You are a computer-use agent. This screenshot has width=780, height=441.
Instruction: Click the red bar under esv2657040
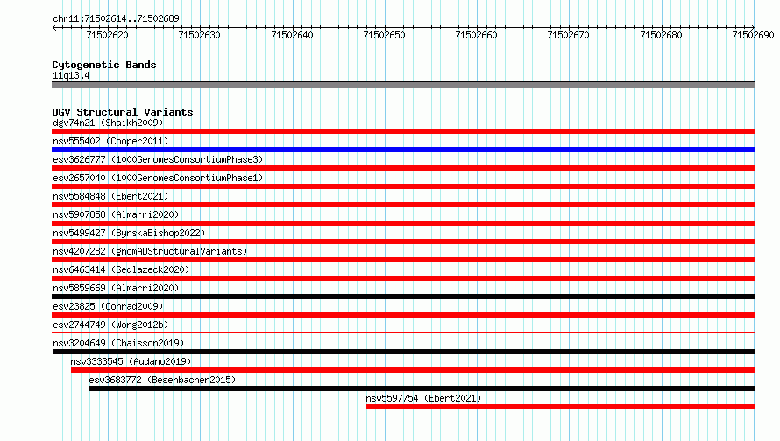click(403, 186)
